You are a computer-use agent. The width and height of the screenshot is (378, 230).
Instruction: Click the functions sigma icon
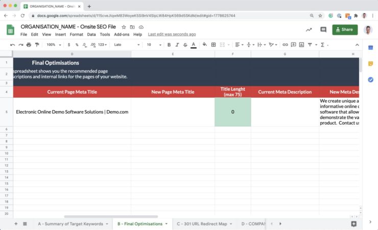322,45
